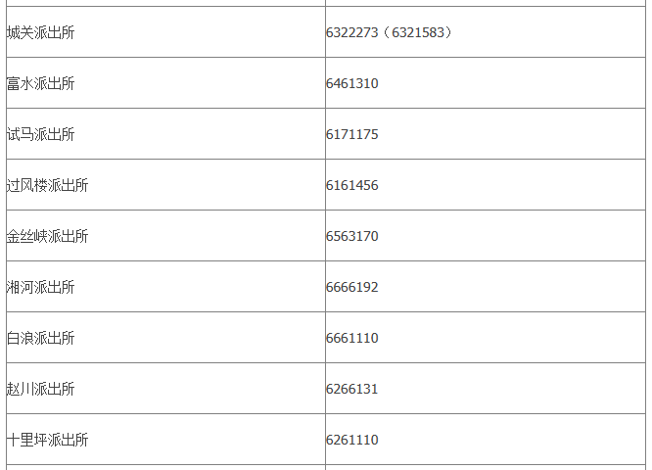Click phone number 6461310
This screenshot has width=652, height=470.
point(352,83)
